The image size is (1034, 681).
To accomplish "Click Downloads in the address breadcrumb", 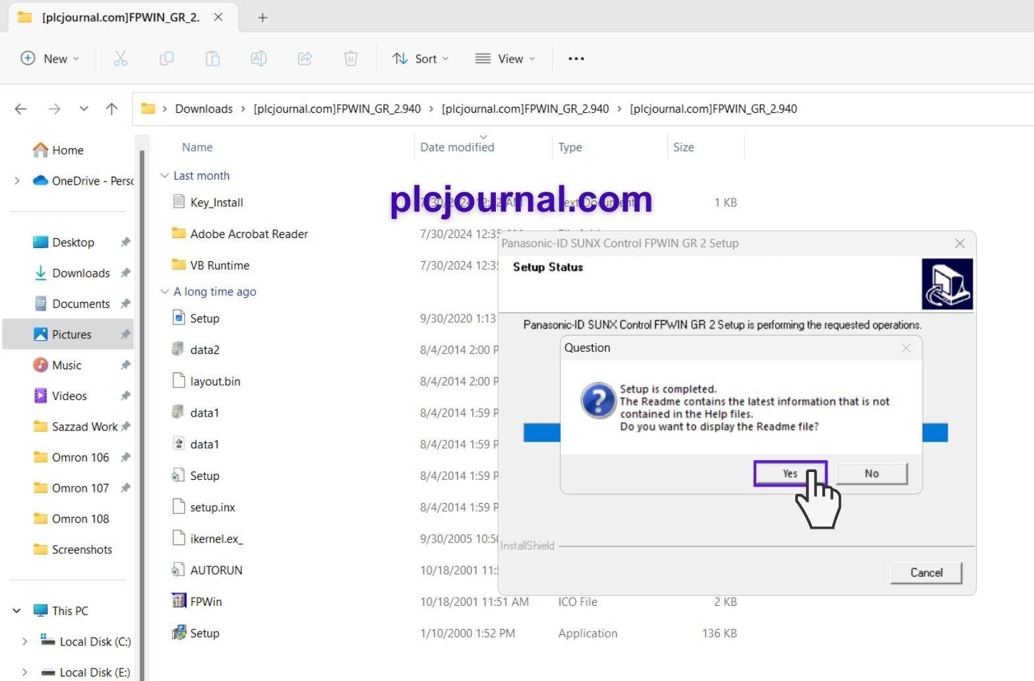I will (x=204, y=109).
